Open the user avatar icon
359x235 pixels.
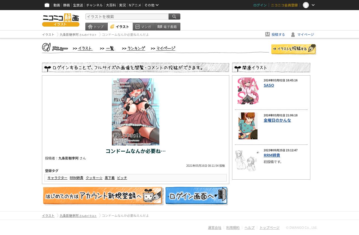(x=306, y=5)
